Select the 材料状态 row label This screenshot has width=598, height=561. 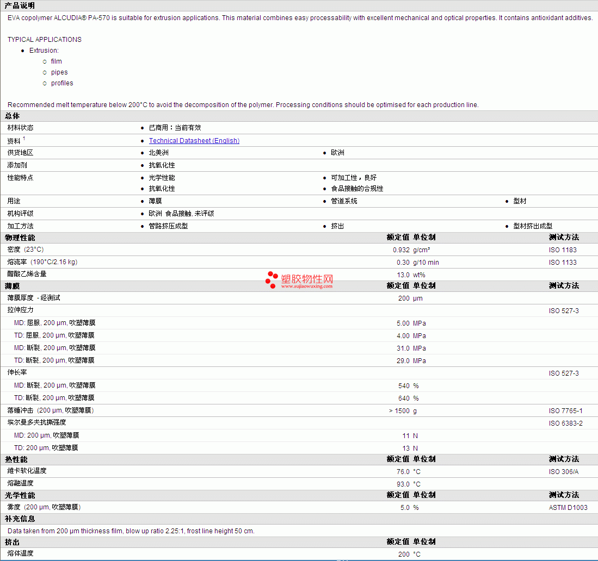tap(20, 128)
